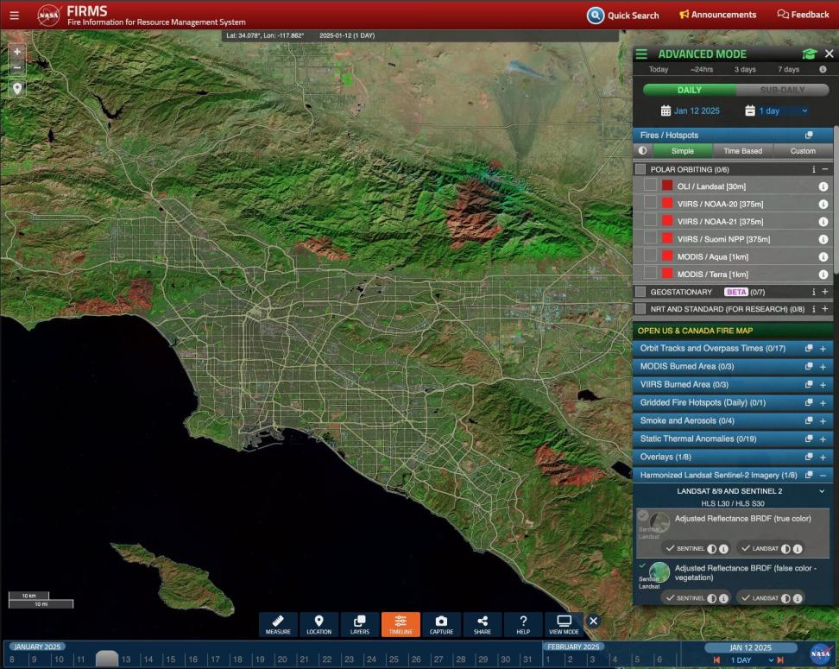Expand MODIS Burned Area section
Image resolution: width=839 pixels, height=669 pixels.
(823, 367)
